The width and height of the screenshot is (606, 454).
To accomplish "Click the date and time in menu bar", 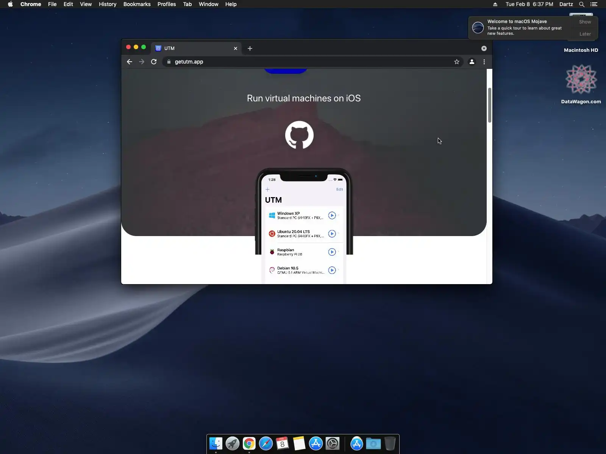I will (x=529, y=4).
